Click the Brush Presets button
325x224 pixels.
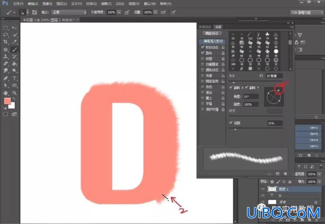point(212,33)
